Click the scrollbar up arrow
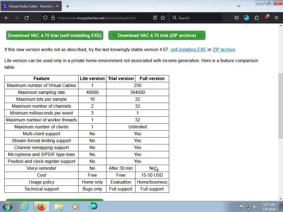The width and height of the screenshot is (283, 212). point(281,26)
